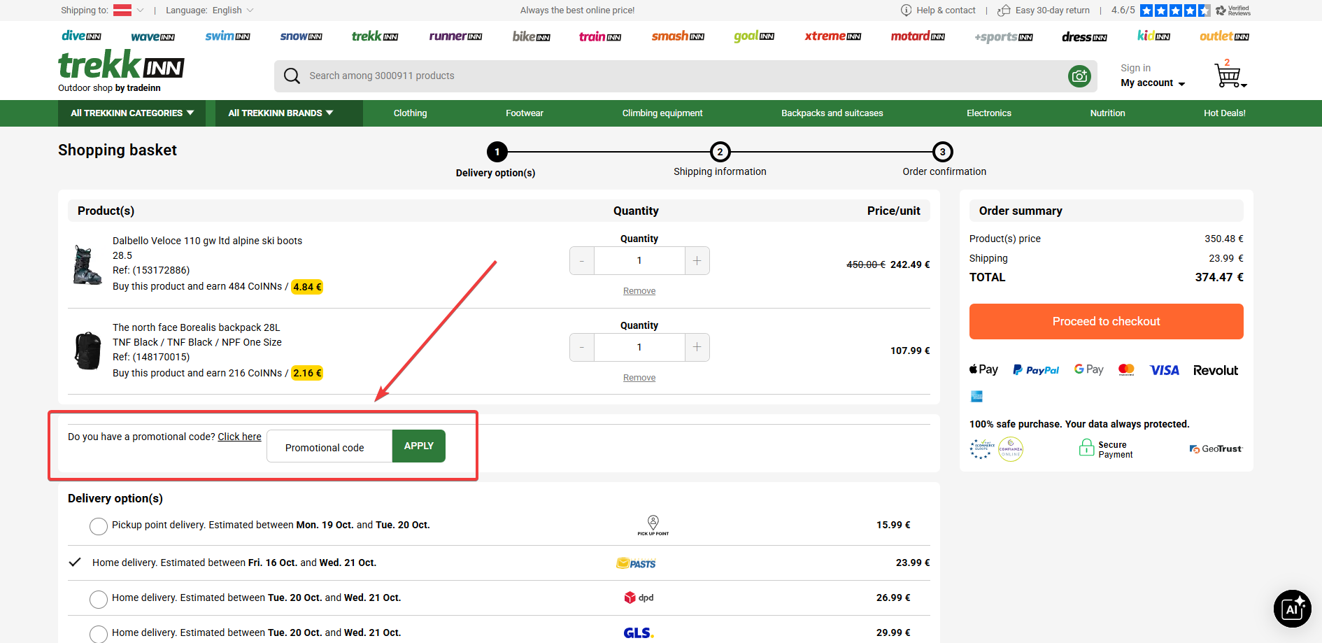Viewport: 1322px width, 643px height.
Task: Click the kidinn store logo
Action: tap(1153, 36)
